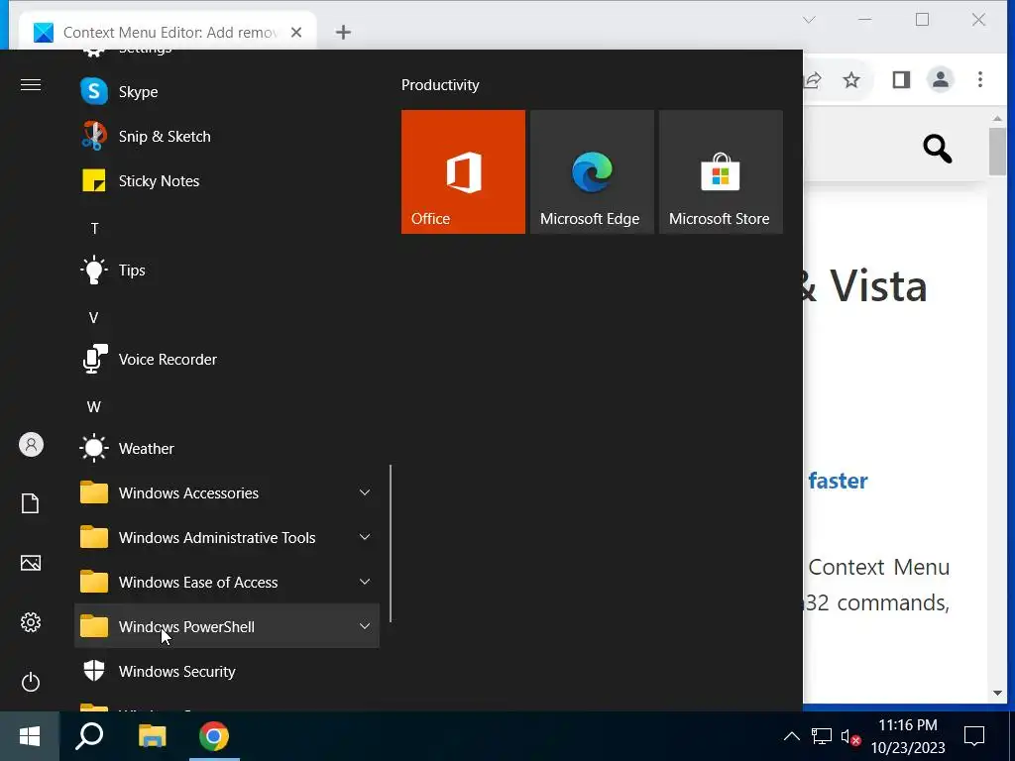This screenshot has height=761, width=1015.
Task: Click the page scrollbar up arrow
Action: 997,119
